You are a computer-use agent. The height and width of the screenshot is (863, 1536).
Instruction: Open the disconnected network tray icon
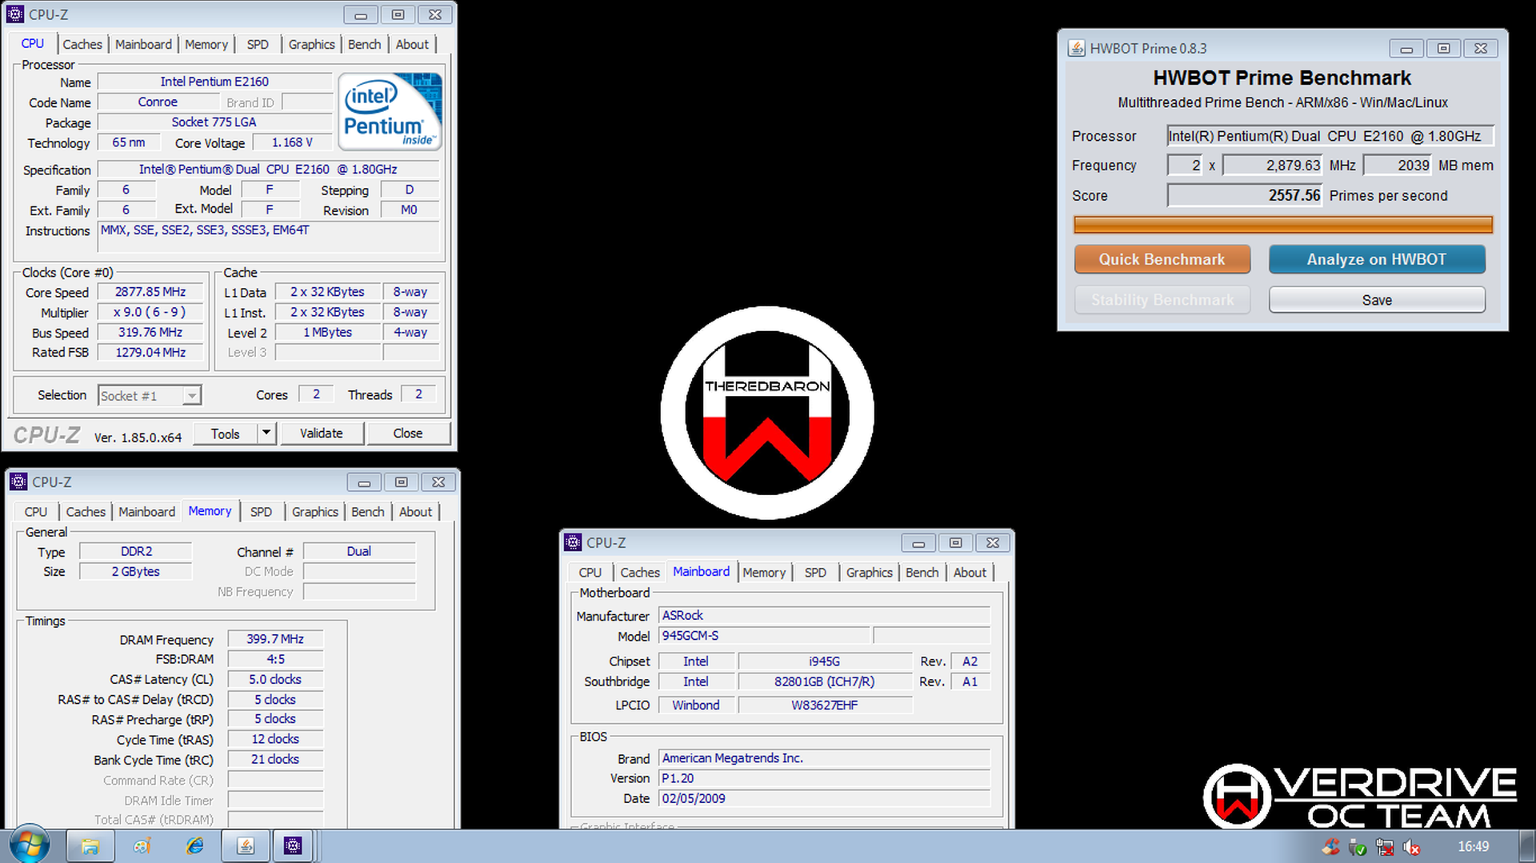pos(1385,846)
